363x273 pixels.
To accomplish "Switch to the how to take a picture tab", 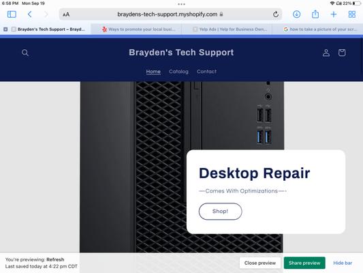I will coord(317,29).
